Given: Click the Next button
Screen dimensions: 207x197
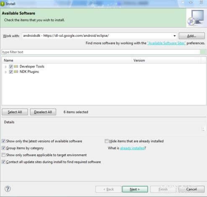Looking at the screenshot, I should pyautogui.click(x=135, y=189).
